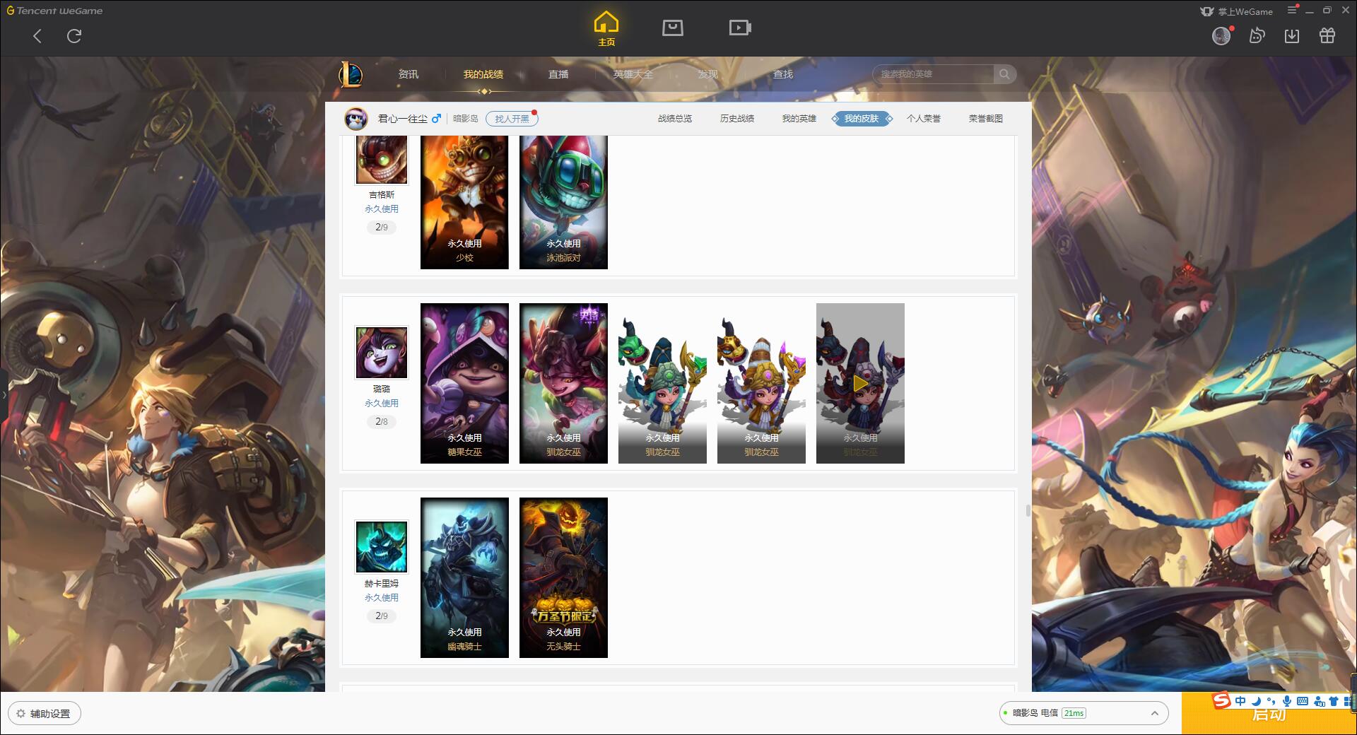Go back using the left arrow icon
The image size is (1357, 735).
pos(37,36)
